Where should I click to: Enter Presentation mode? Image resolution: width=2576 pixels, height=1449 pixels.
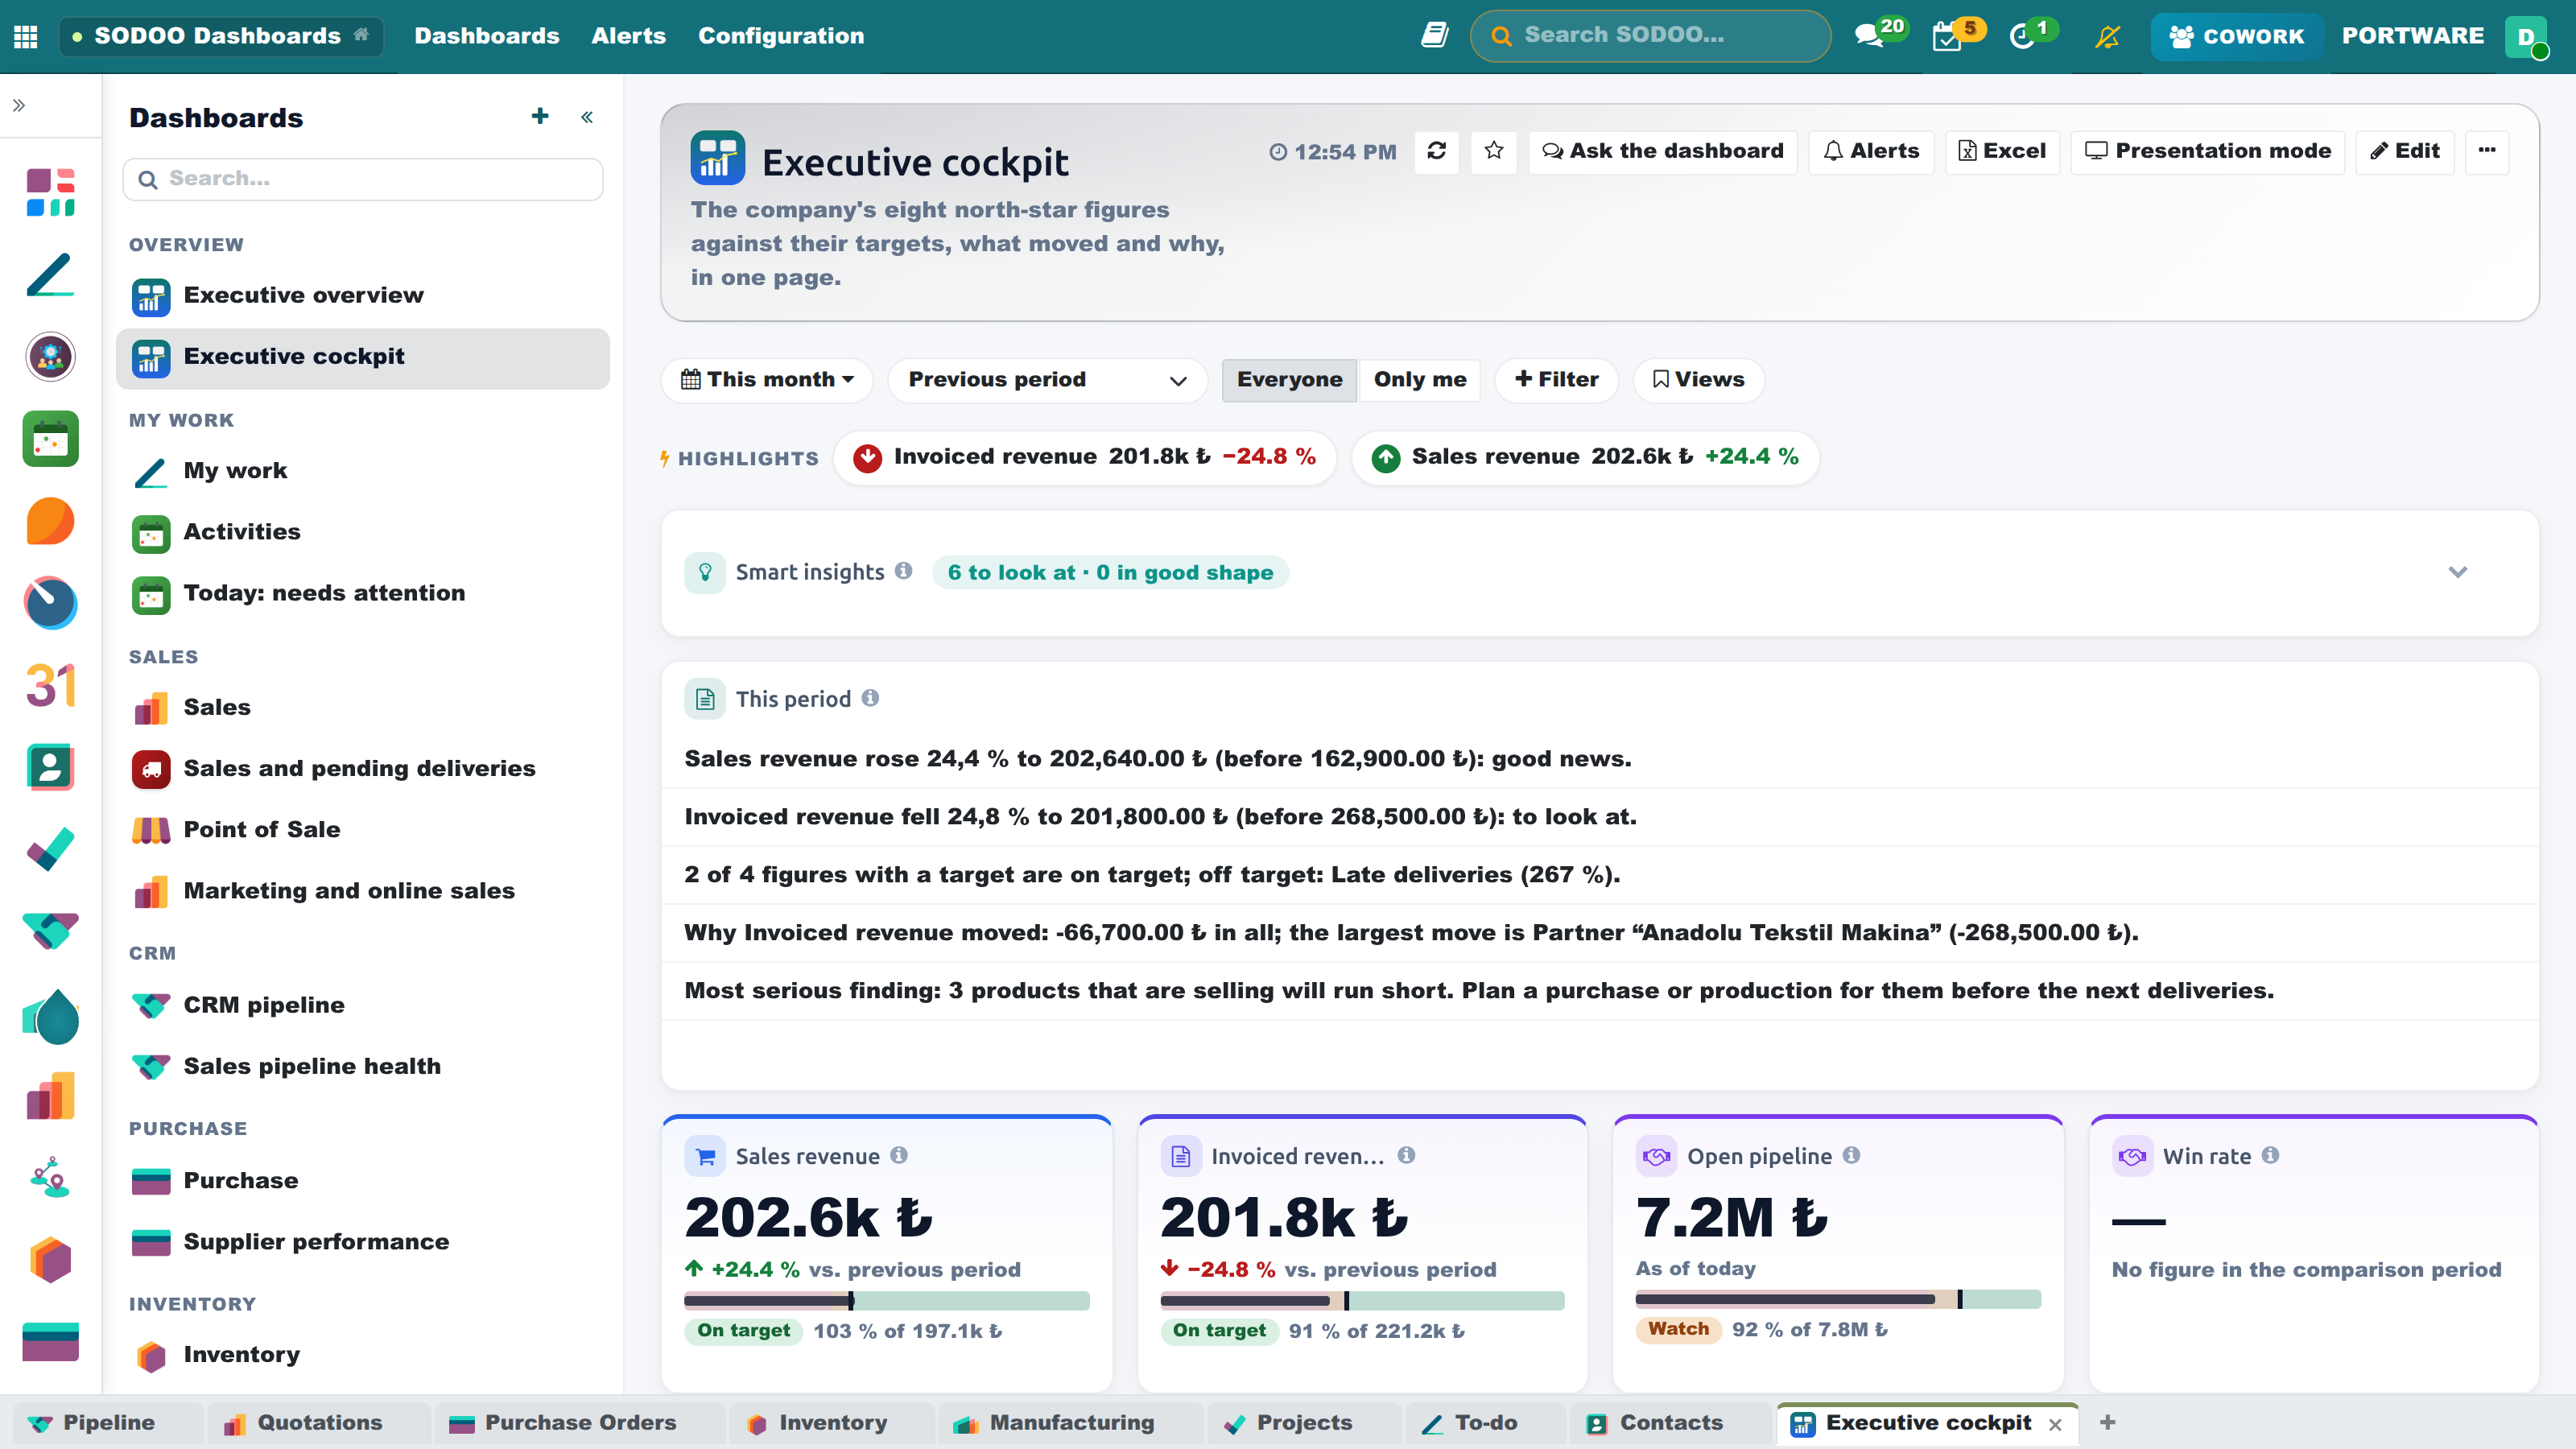[2207, 151]
